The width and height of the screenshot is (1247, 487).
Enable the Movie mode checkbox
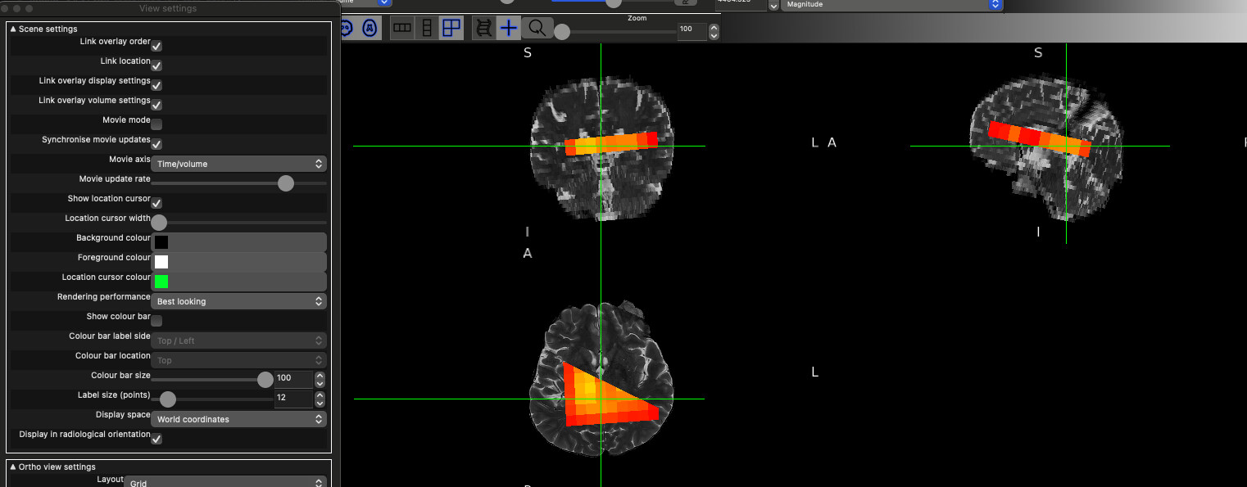[x=156, y=124]
